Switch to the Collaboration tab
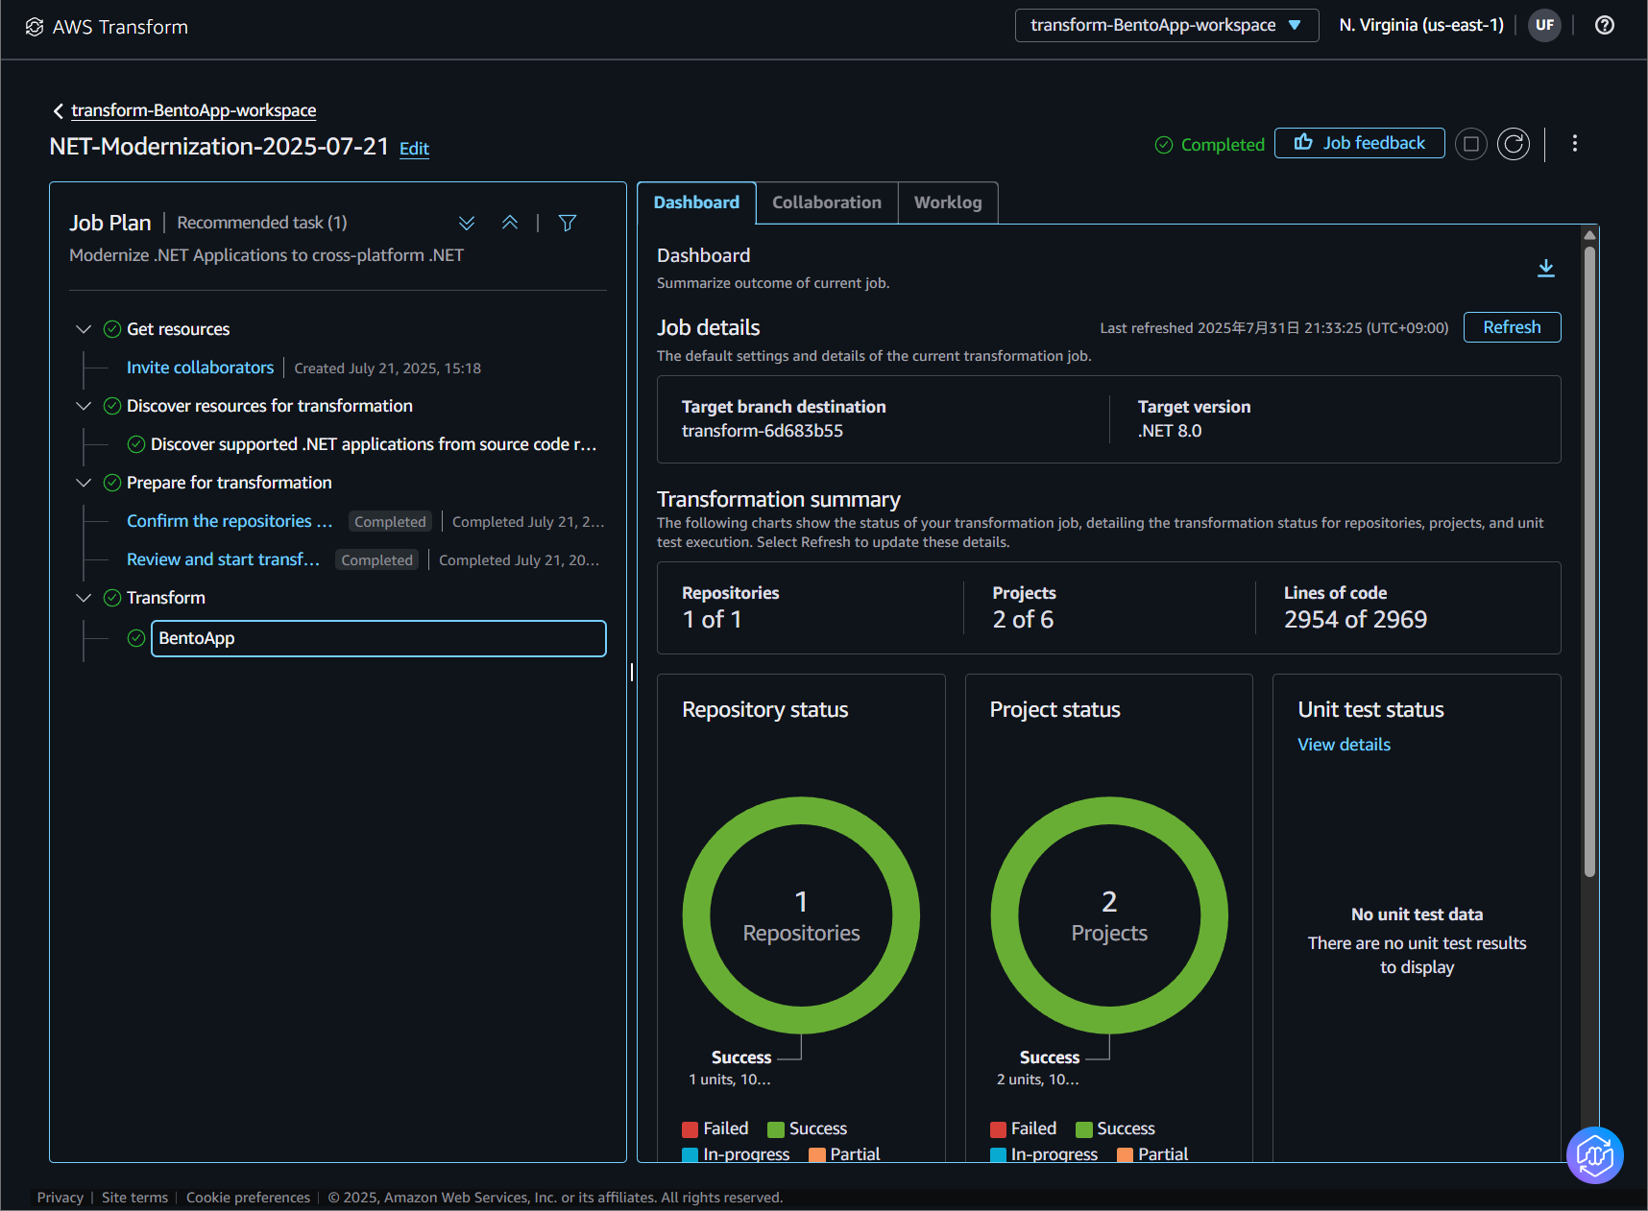Screen dimensions: 1648x1211 [827, 202]
